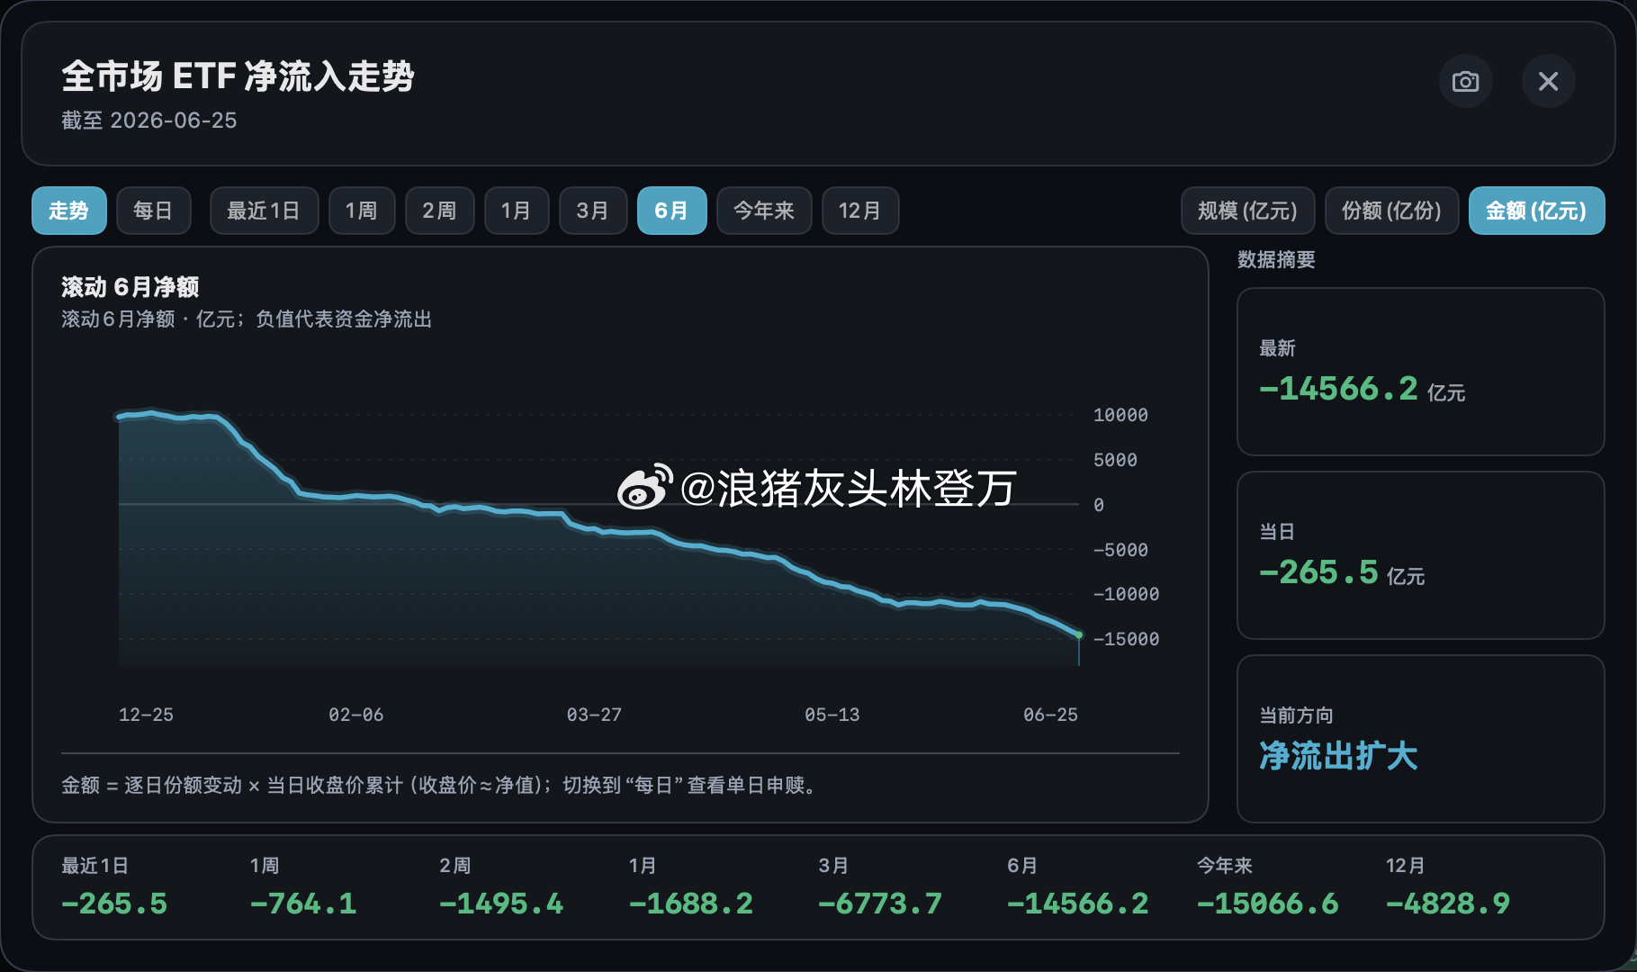
Task: Select the 今年来 year-to-date range
Action: point(764,211)
